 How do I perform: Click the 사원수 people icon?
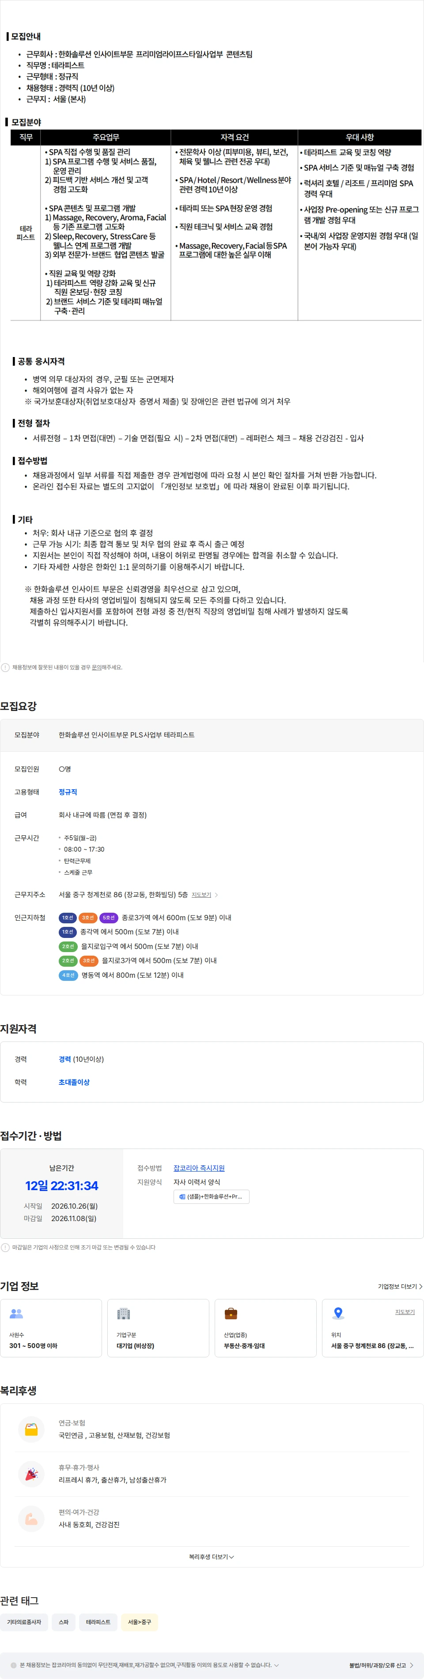point(16,1314)
